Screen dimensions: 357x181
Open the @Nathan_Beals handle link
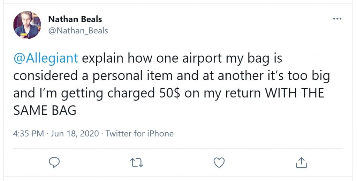[78, 31]
